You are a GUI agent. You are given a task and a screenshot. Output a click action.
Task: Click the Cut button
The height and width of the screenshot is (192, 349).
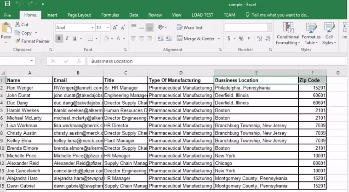[22, 24]
